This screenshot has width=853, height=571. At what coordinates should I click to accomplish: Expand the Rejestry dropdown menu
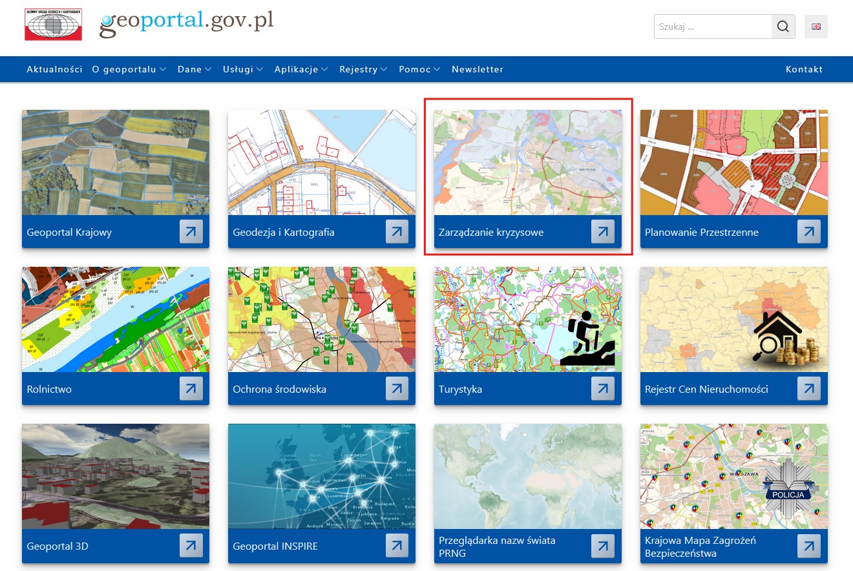(x=359, y=69)
